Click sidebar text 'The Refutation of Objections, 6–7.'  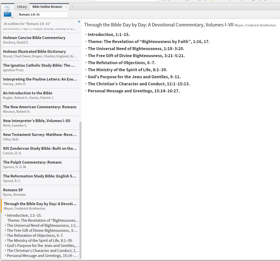[35, 236]
